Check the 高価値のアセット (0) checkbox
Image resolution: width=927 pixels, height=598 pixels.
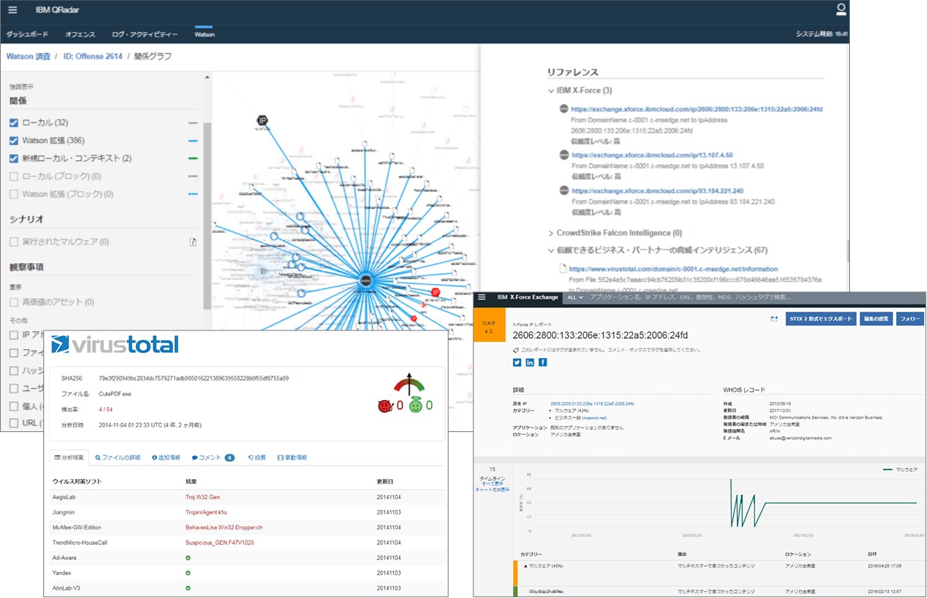click(14, 303)
